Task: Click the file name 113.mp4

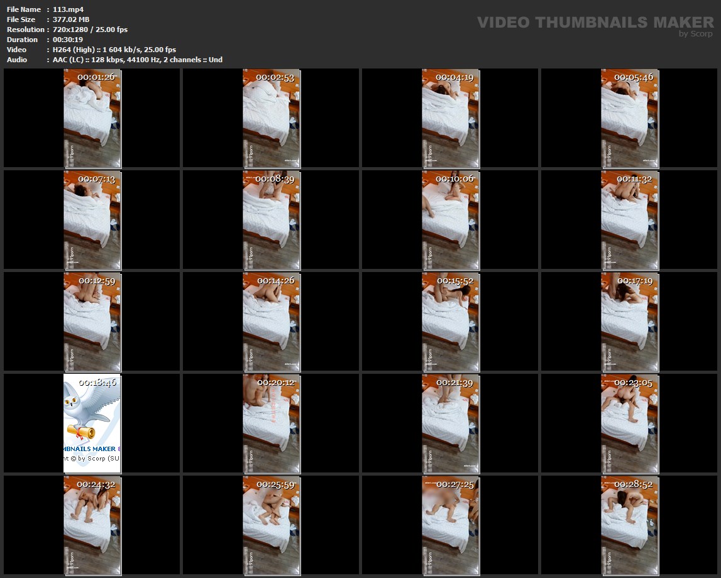Action: pos(69,9)
